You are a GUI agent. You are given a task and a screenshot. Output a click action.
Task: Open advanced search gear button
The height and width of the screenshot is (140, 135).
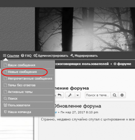122,95
